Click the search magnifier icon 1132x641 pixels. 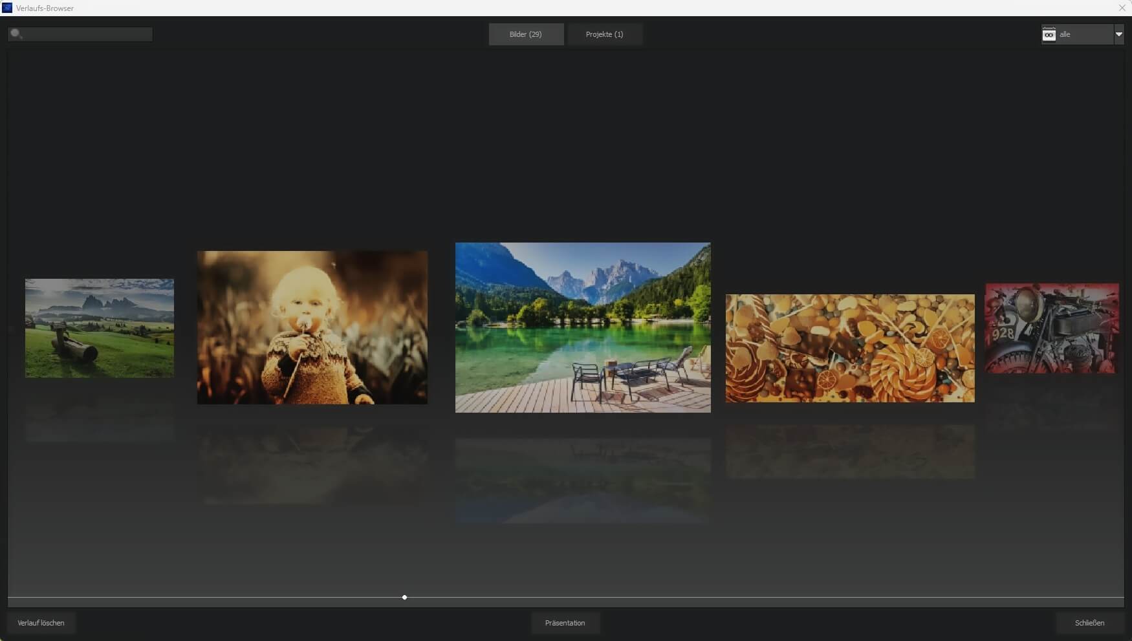point(16,34)
